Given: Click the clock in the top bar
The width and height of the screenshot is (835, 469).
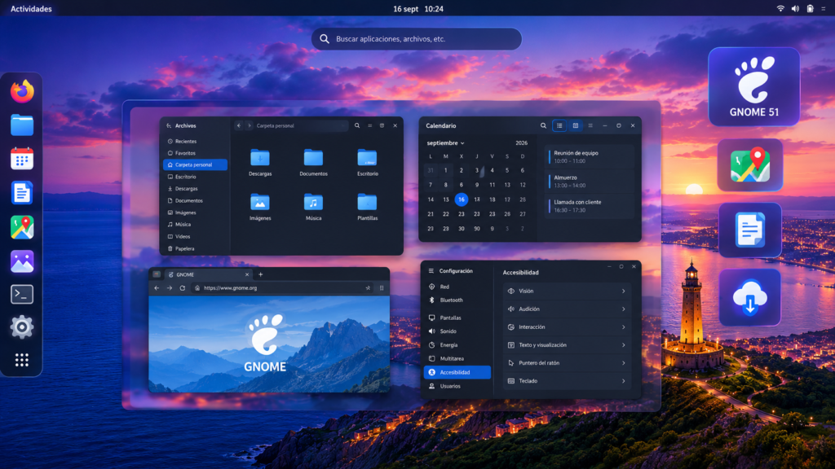Looking at the screenshot, I should (418, 8).
